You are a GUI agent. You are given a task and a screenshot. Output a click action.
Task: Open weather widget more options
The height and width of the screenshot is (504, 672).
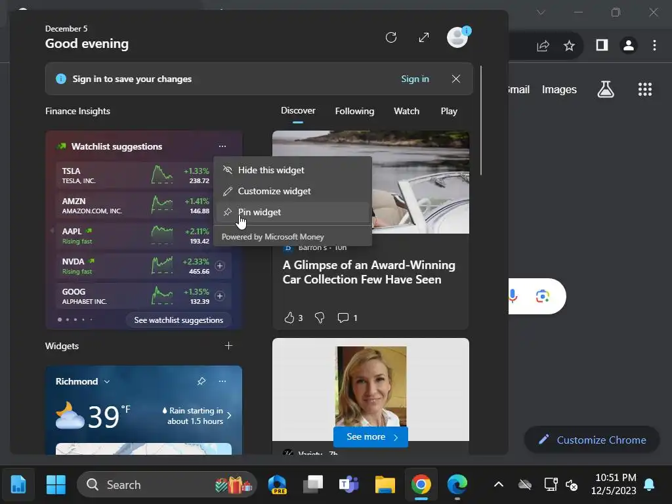(222, 381)
